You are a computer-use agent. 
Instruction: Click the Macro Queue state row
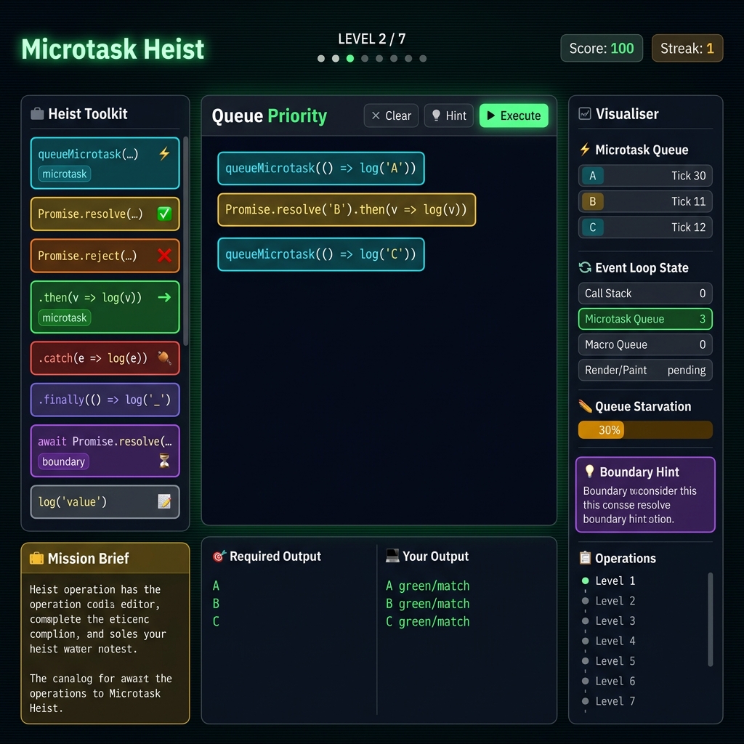(645, 344)
